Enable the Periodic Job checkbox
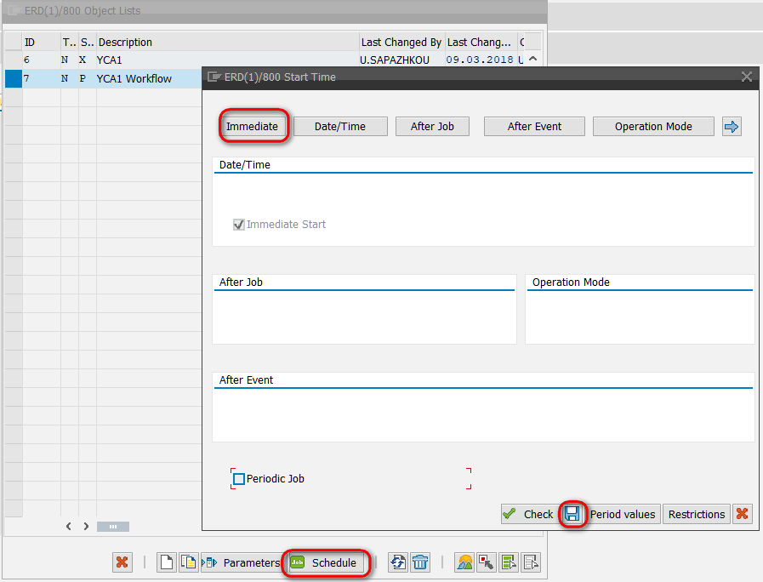The width and height of the screenshot is (763, 582). [239, 479]
